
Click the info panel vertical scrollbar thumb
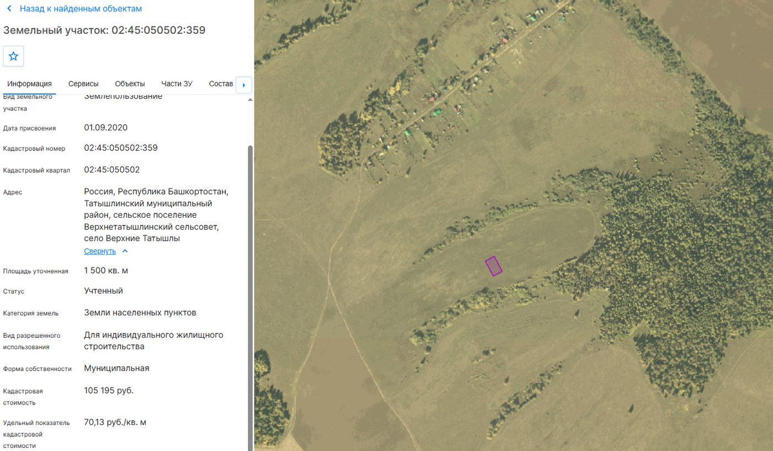point(250,297)
